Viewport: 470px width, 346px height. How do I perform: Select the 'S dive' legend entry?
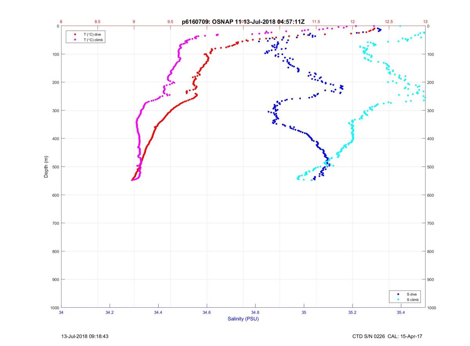pyautogui.click(x=412, y=294)
